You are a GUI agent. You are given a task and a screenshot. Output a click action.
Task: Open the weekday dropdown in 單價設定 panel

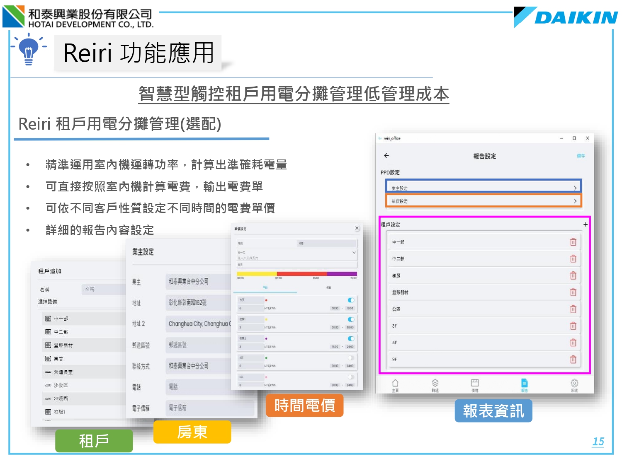pyautogui.click(x=354, y=253)
